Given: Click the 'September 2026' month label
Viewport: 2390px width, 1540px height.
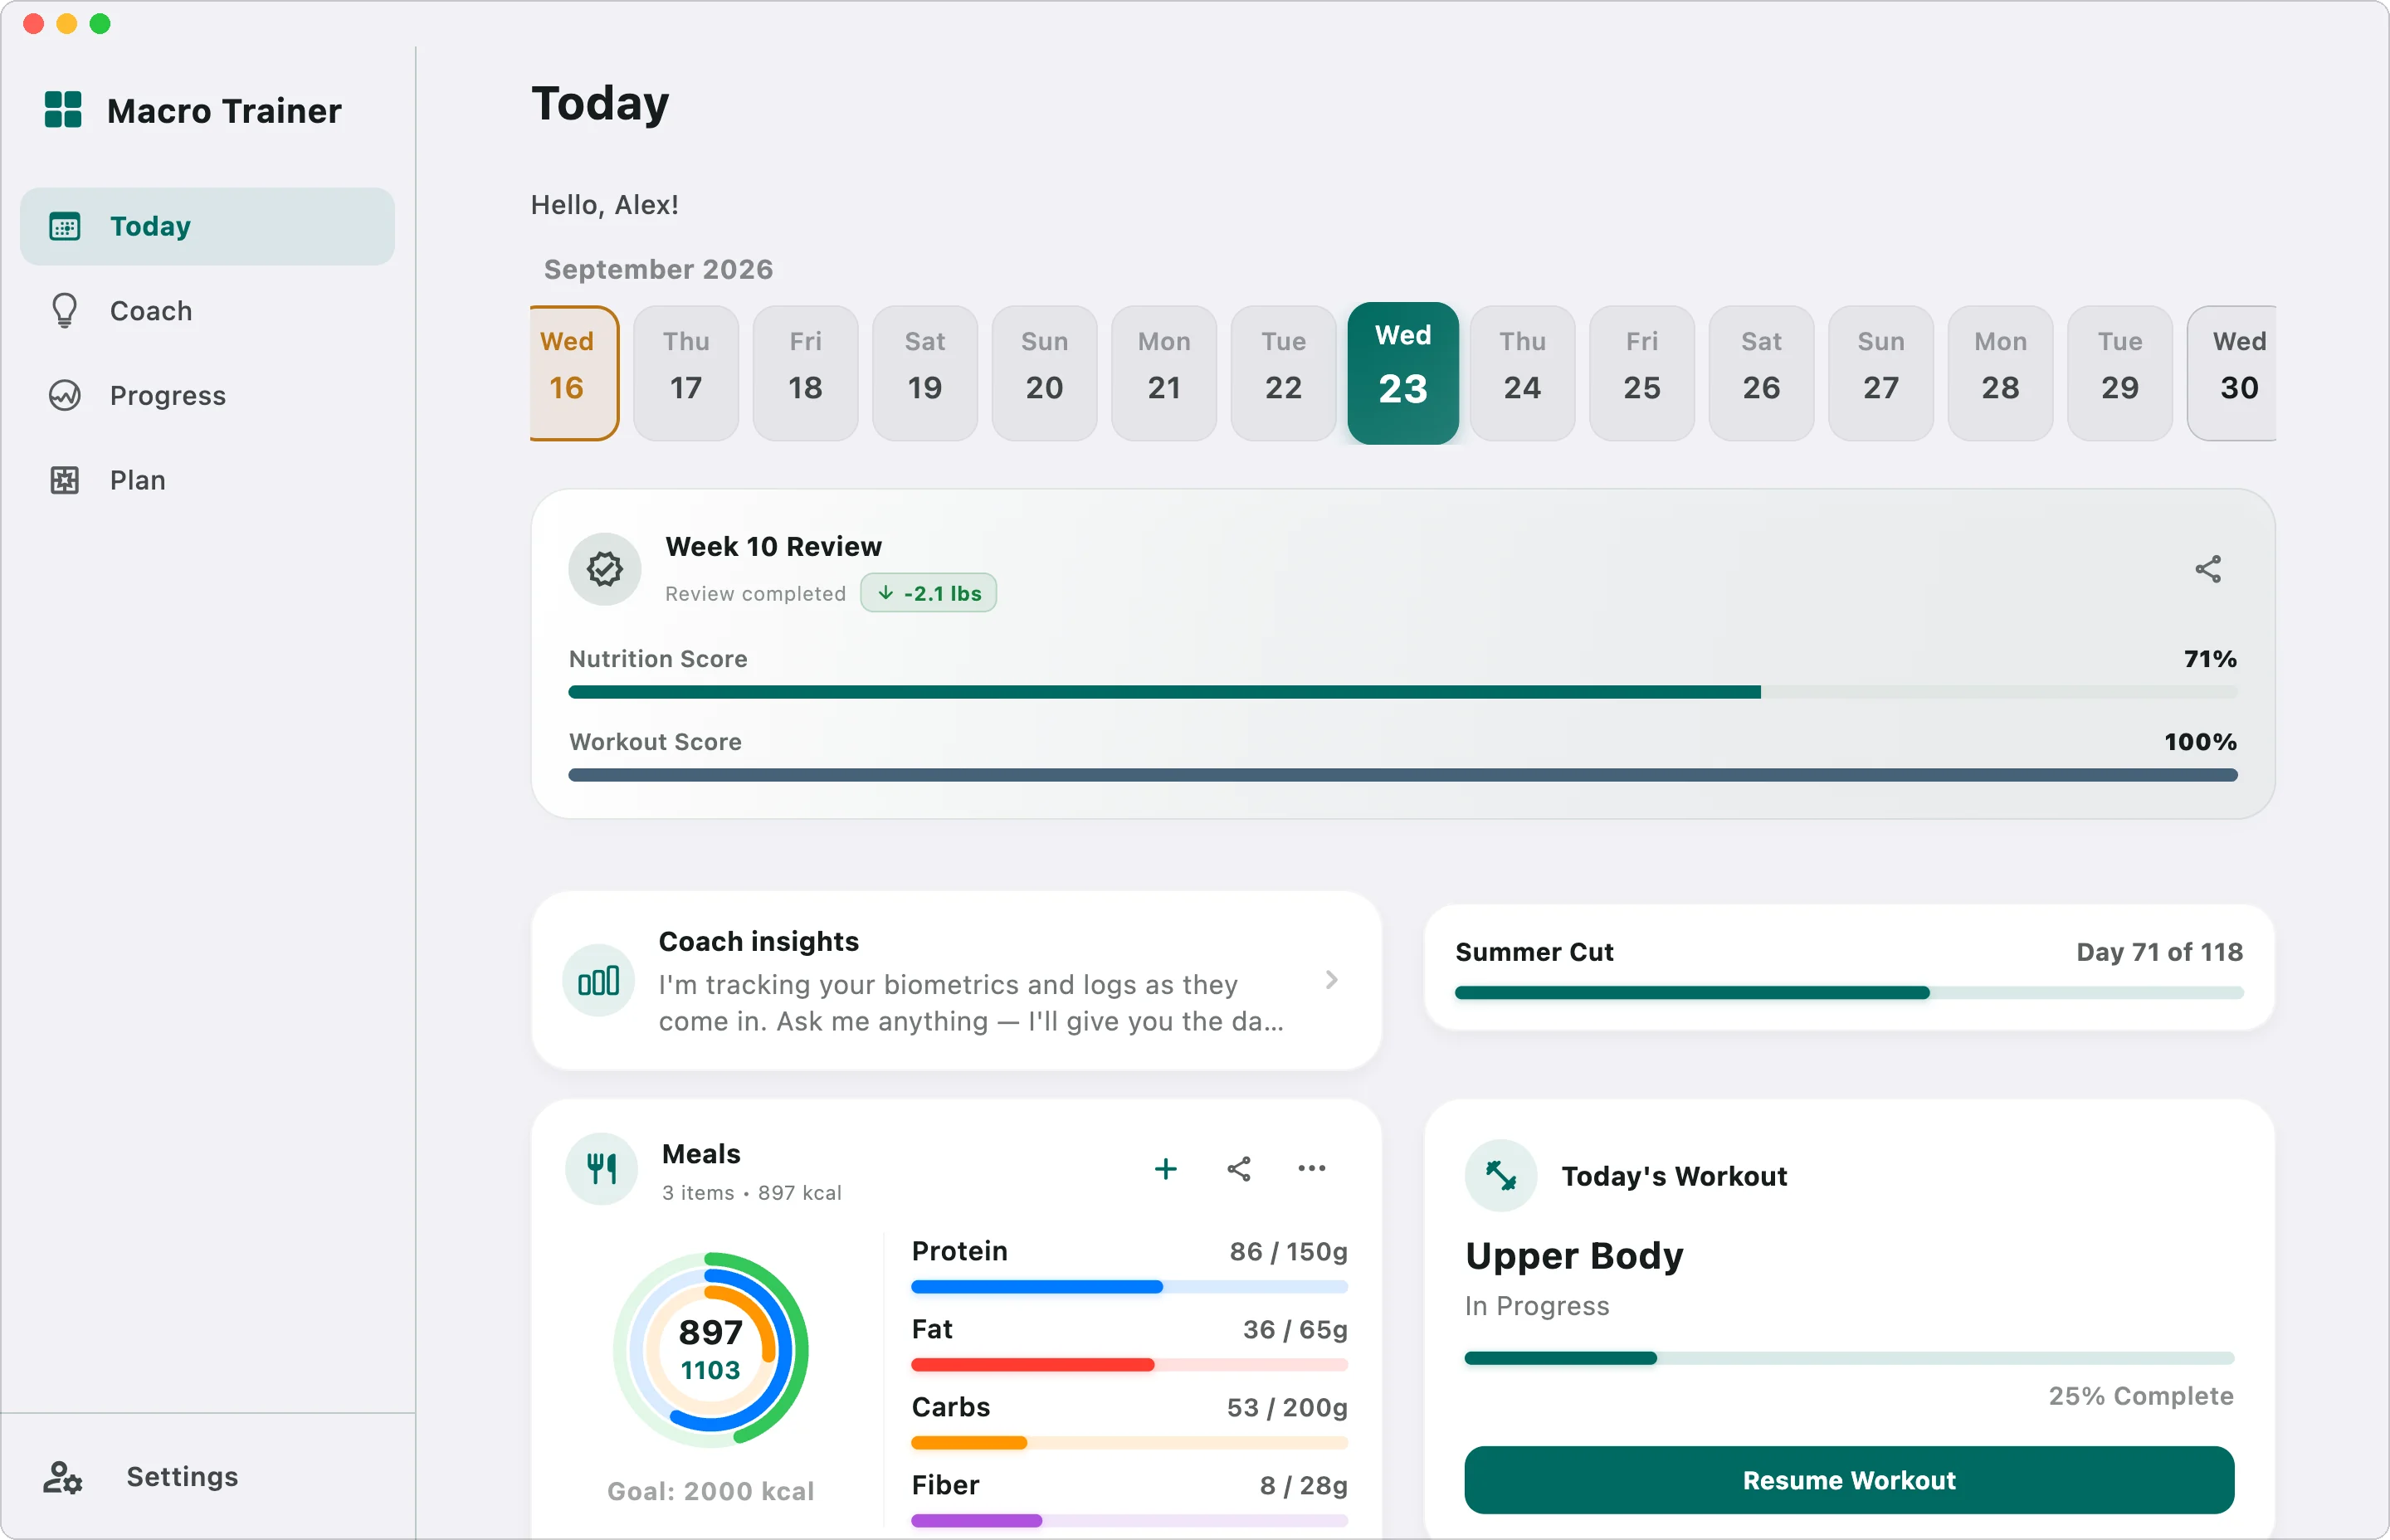Looking at the screenshot, I should tap(659, 270).
